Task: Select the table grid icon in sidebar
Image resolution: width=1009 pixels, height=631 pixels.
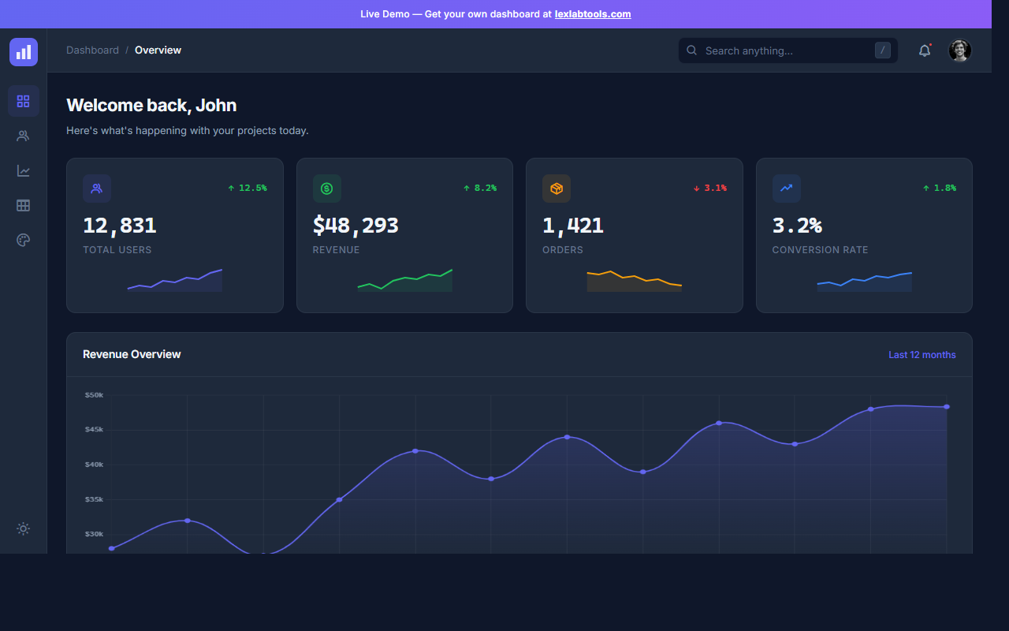Action: [23, 205]
